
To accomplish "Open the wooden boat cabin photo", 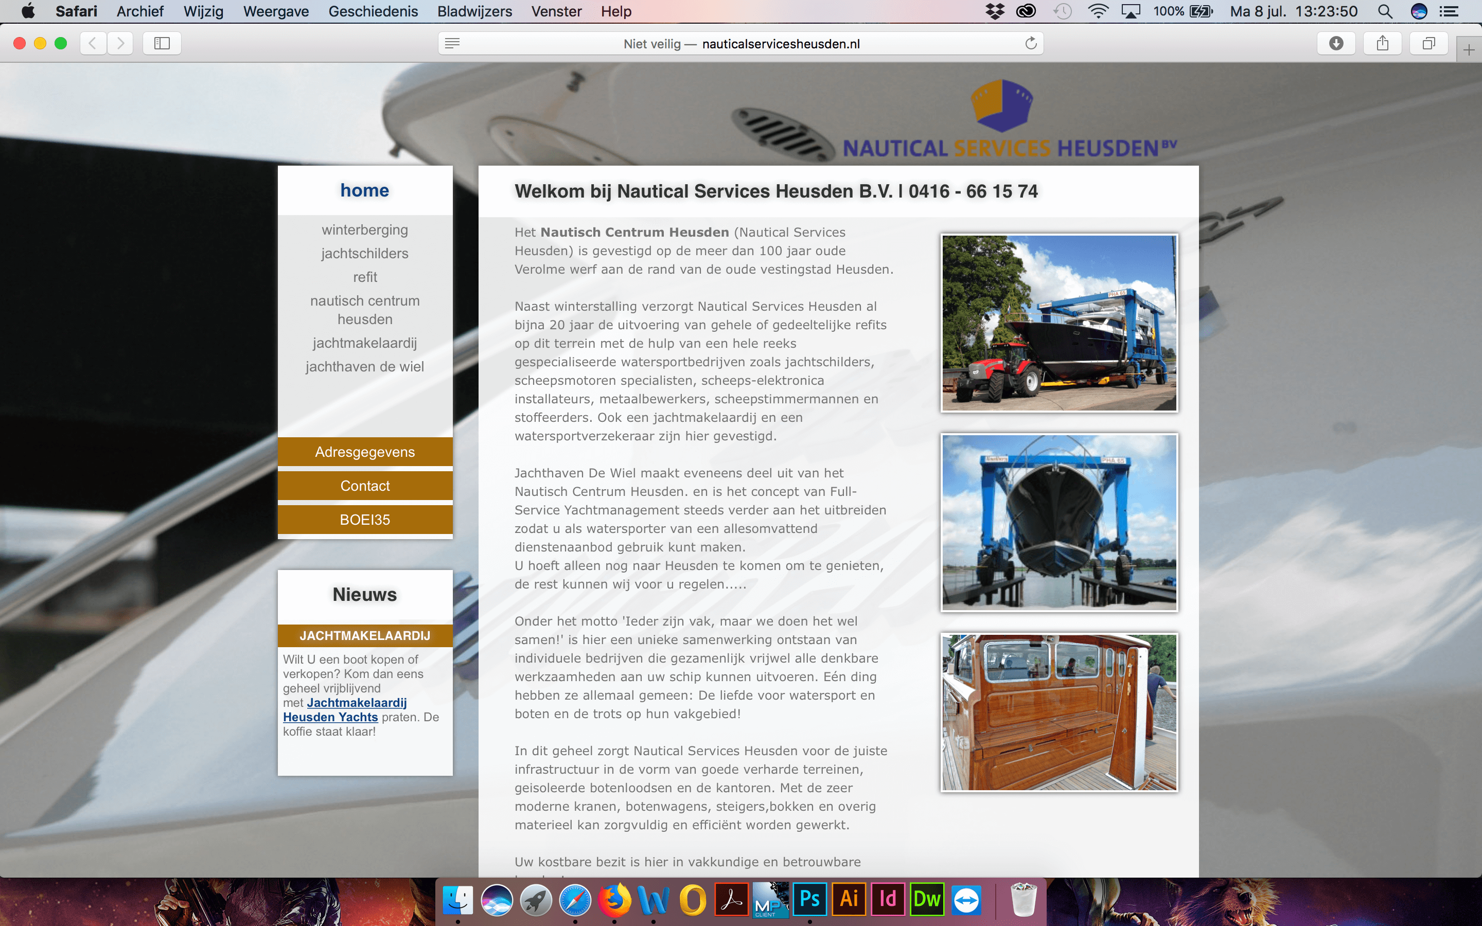I will pos(1059,713).
